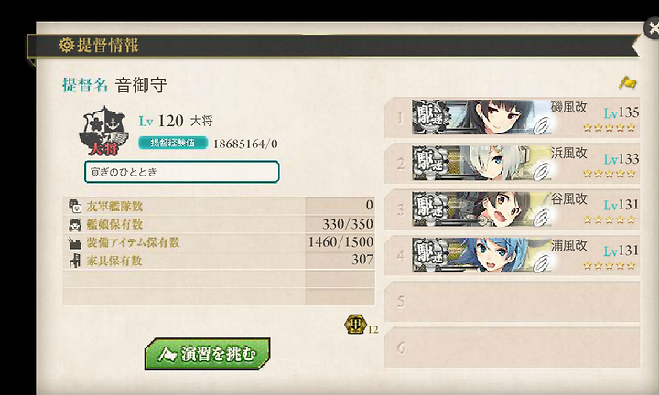Click the 家具保有数 chair icon
This screenshot has width=659, height=395.
click(x=75, y=261)
